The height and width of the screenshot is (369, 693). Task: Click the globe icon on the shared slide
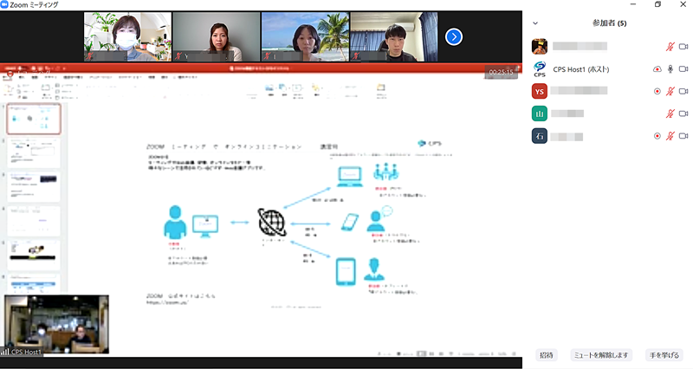272,223
